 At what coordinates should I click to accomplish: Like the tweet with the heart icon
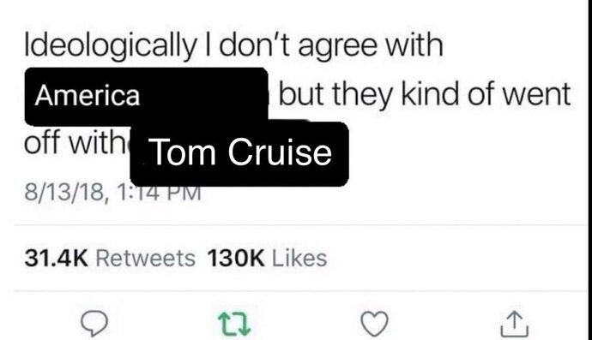(x=374, y=324)
